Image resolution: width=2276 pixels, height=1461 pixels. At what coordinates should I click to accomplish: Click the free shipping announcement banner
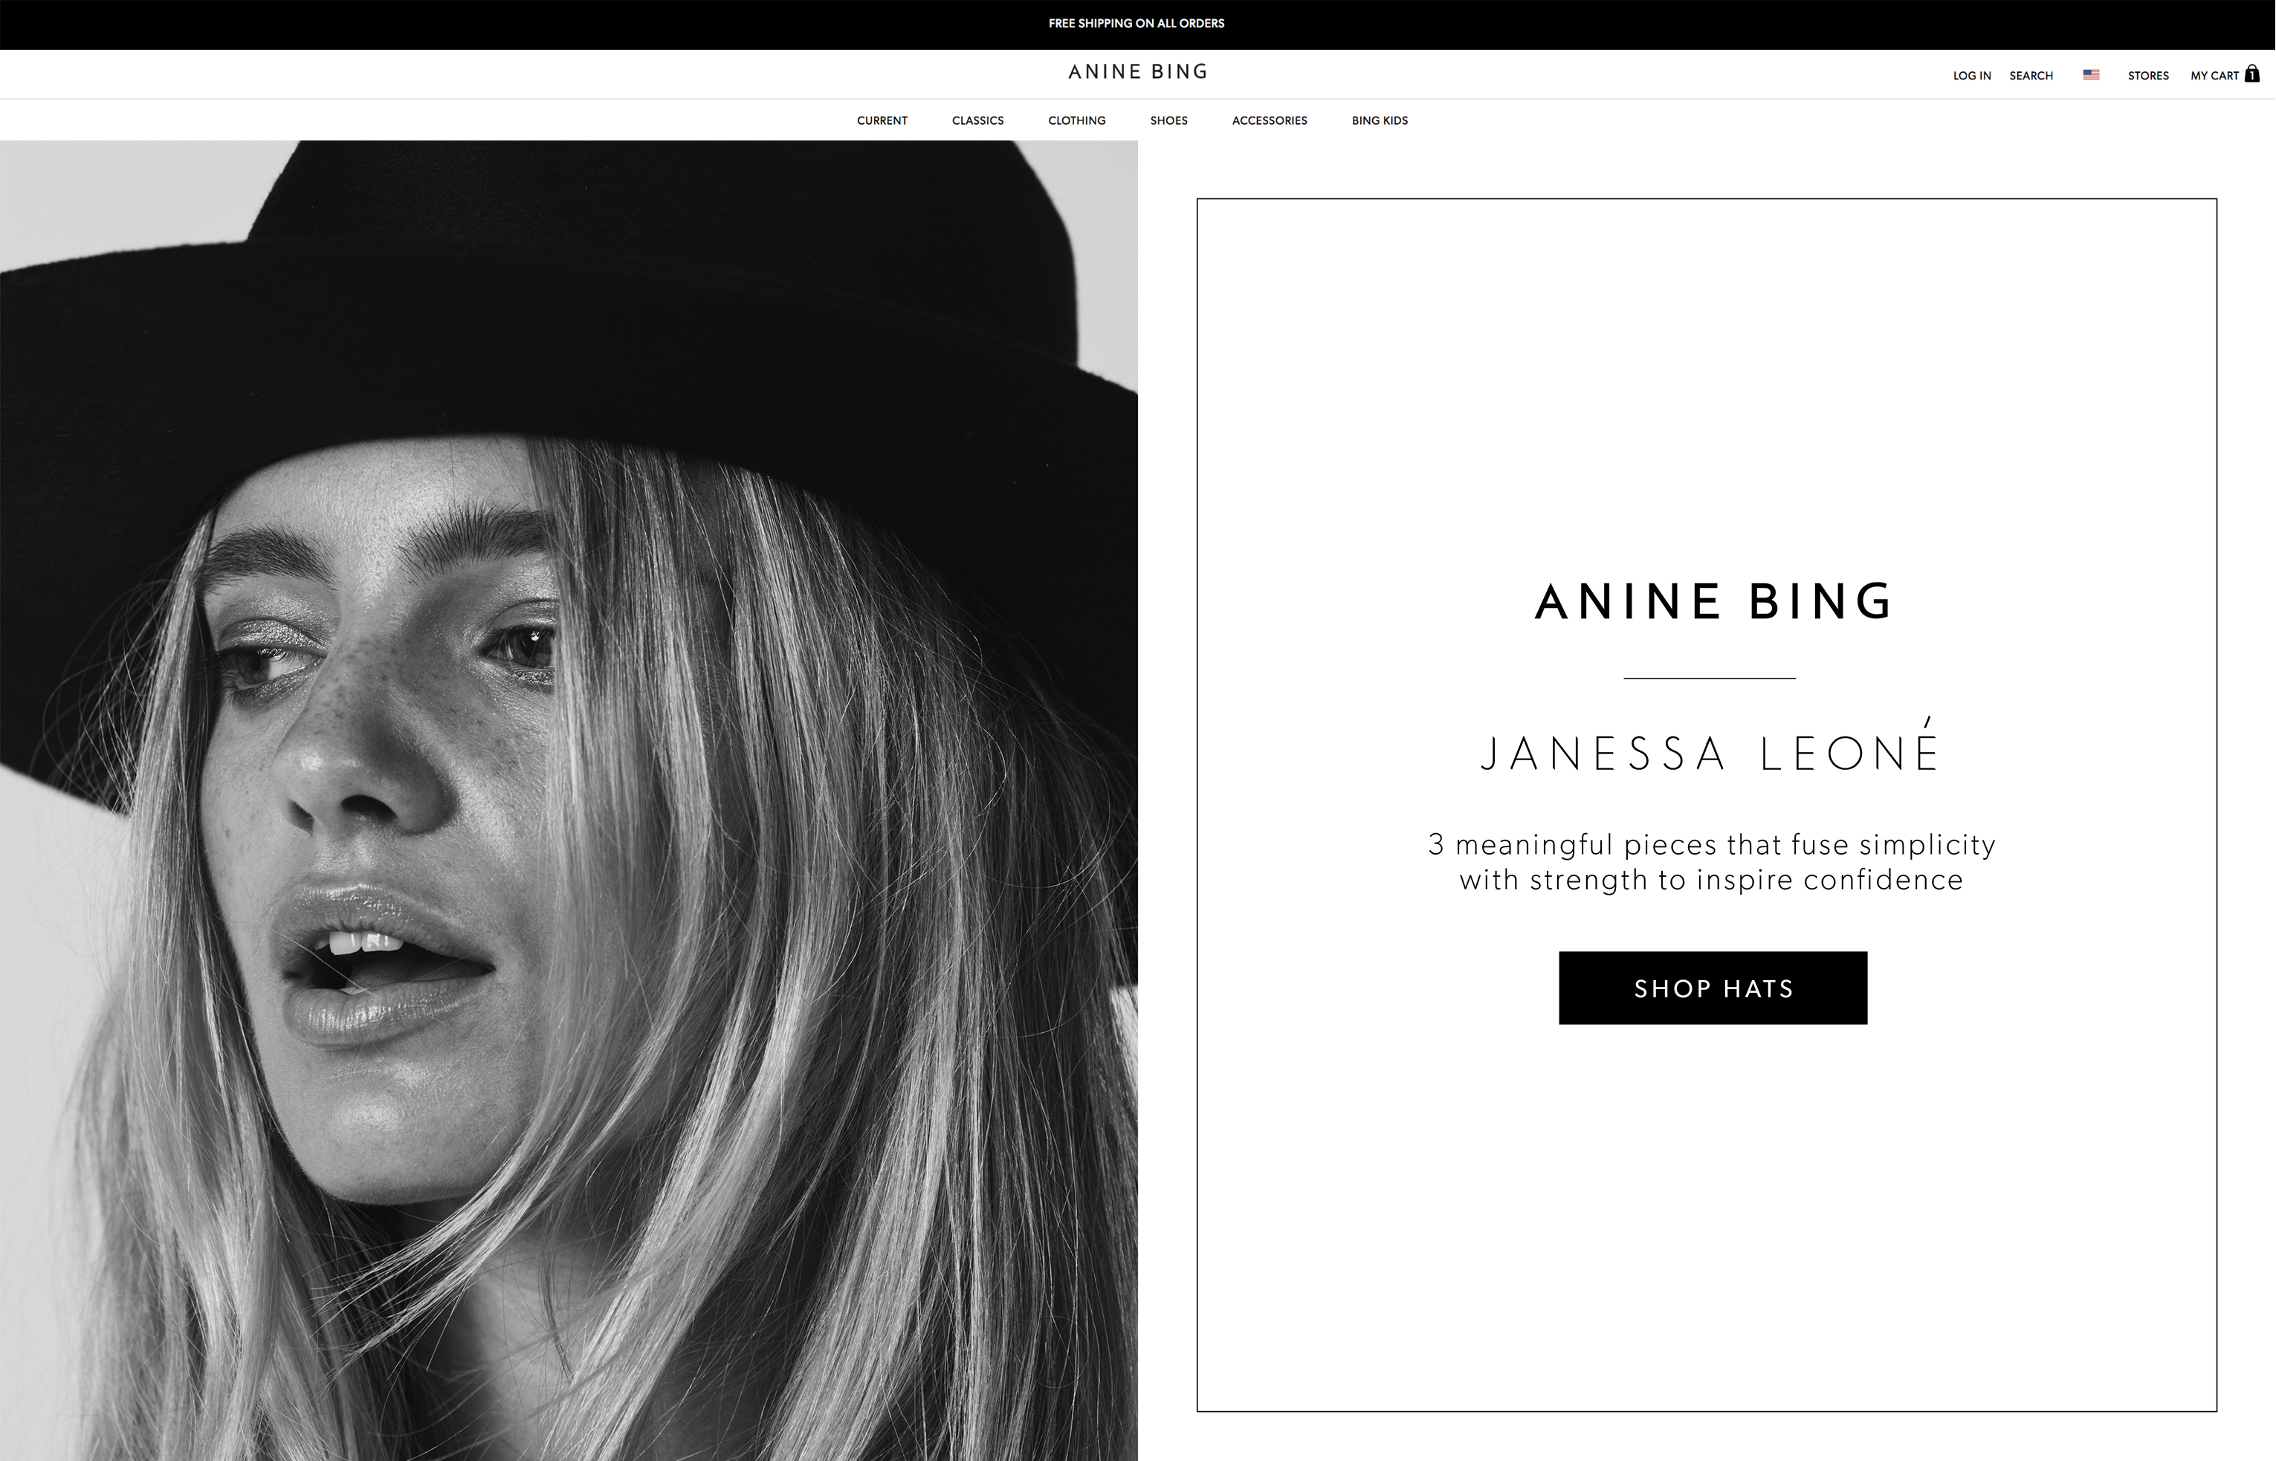pyautogui.click(x=1136, y=24)
